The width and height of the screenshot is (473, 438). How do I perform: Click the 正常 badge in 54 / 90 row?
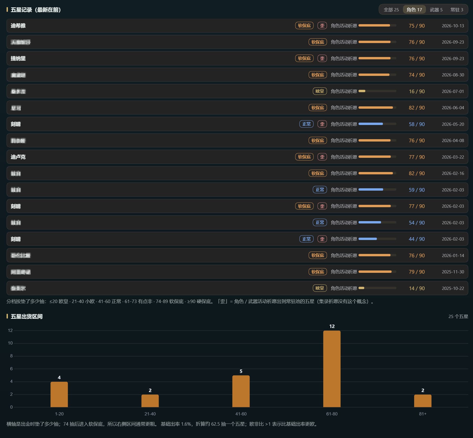pos(320,222)
